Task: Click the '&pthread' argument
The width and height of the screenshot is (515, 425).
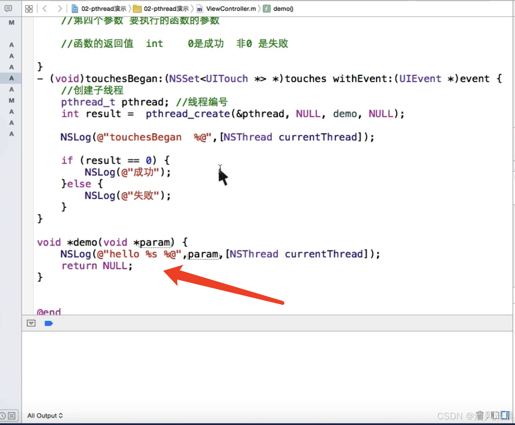Action: point(260,114)
